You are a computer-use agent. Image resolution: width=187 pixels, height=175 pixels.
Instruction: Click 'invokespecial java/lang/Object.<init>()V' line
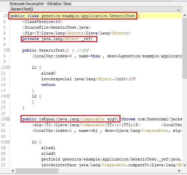coord(88,79)
